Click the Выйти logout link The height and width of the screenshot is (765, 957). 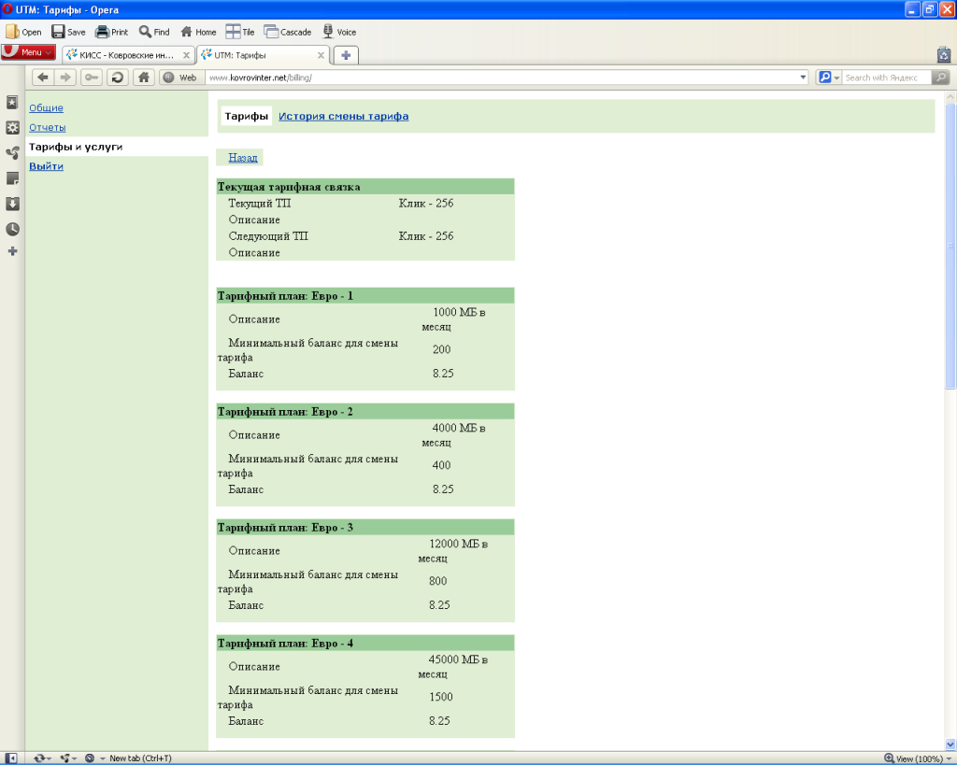[46, 166]
